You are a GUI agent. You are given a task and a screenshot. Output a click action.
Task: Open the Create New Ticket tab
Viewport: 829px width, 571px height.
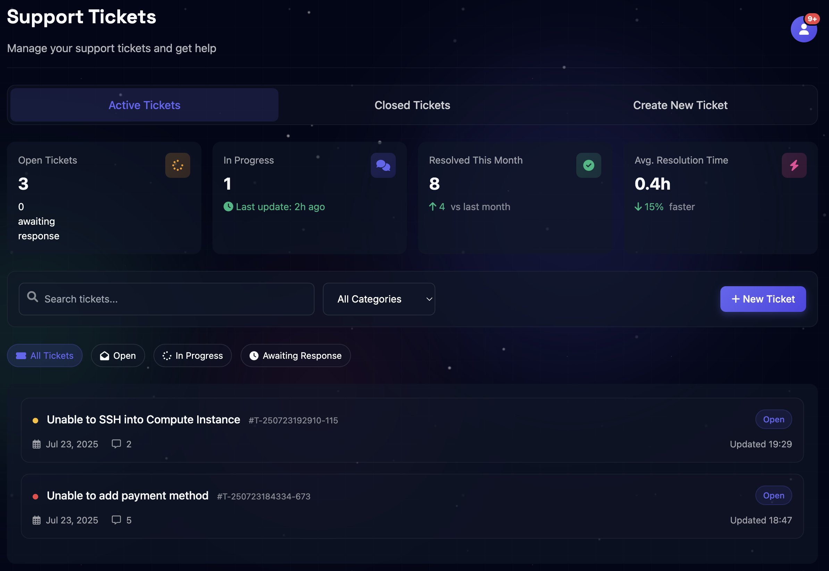[x=680, y=105]
